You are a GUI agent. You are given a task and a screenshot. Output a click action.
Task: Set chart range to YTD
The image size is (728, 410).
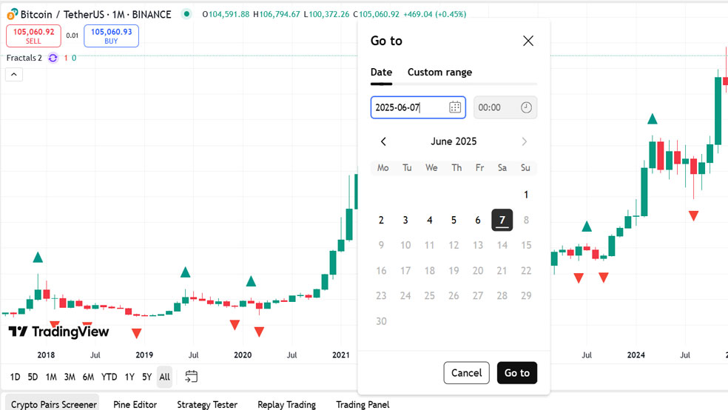[x=109, y=377]
